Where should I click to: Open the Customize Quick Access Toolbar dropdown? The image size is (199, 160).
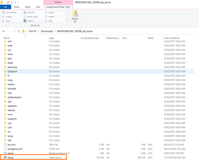coord(15,2)
